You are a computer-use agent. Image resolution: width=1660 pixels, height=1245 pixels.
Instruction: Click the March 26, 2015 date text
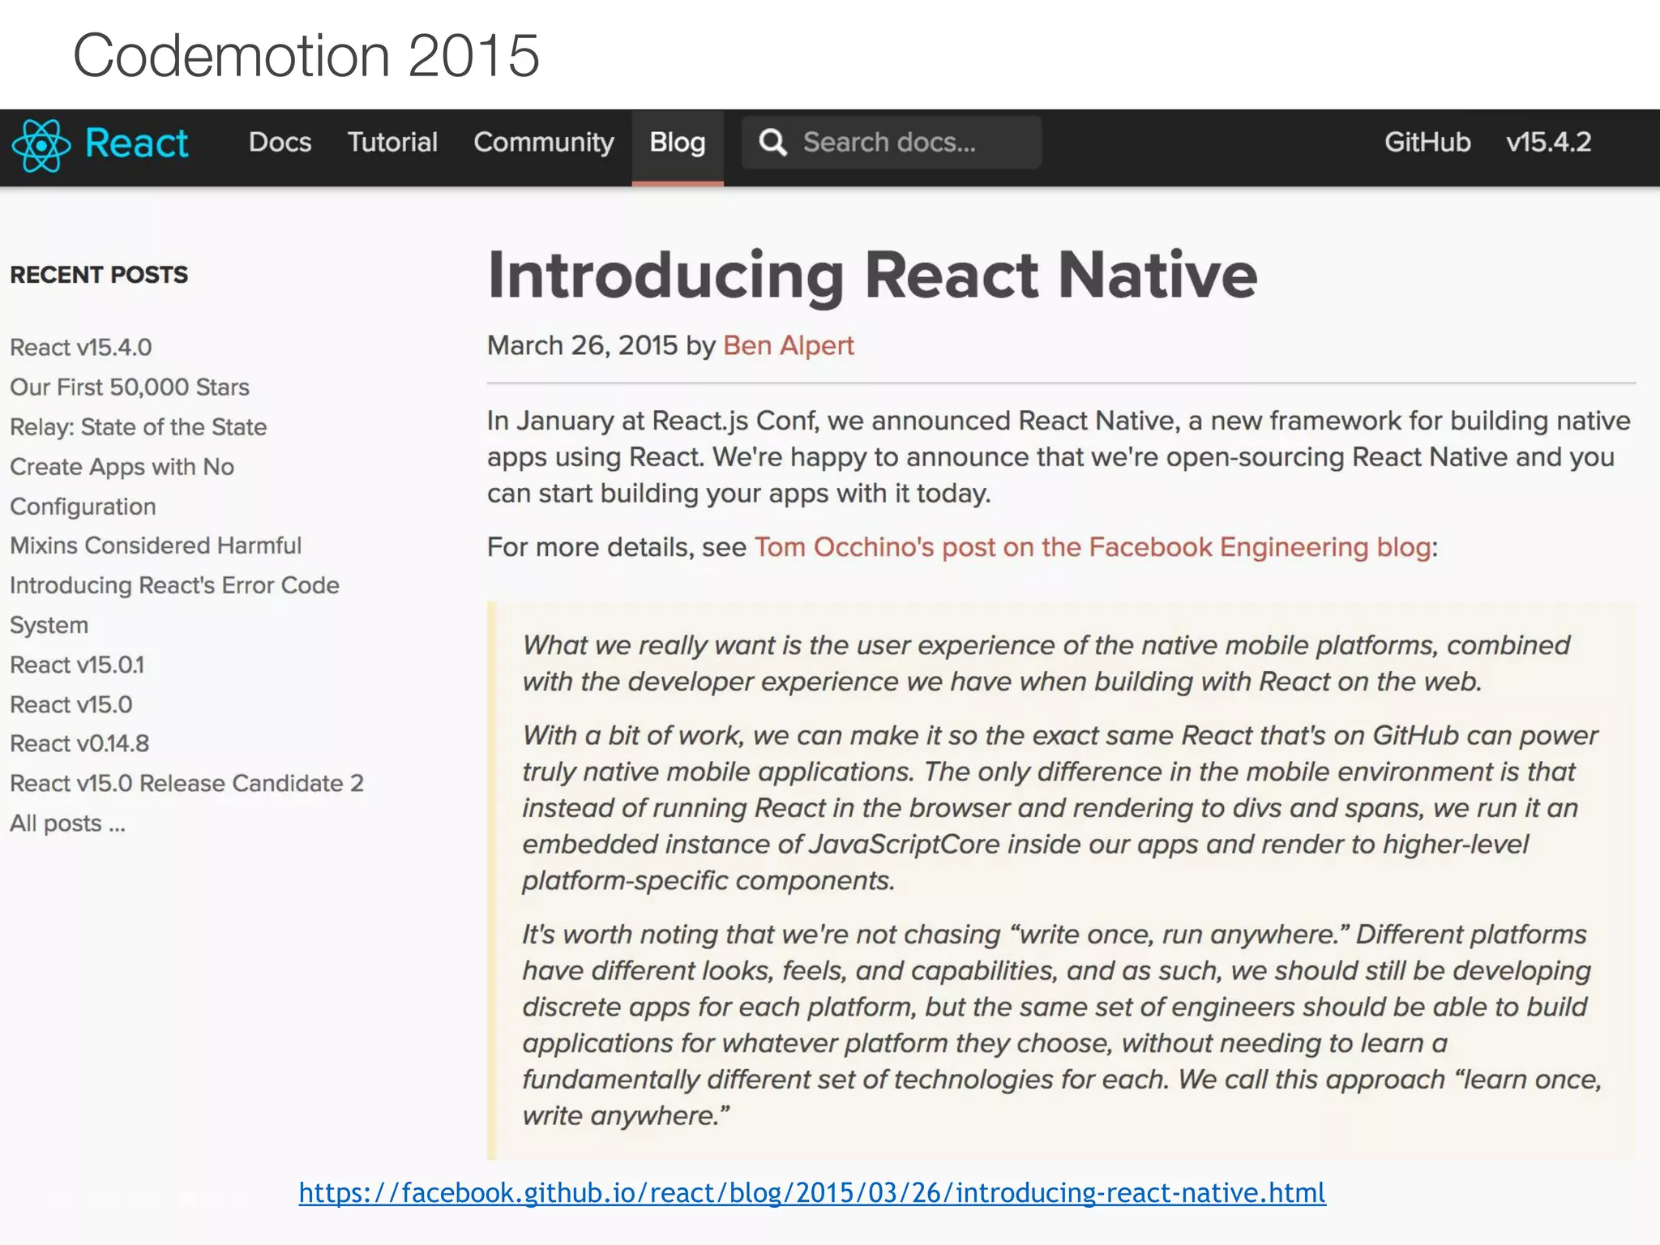pos(582,346)
